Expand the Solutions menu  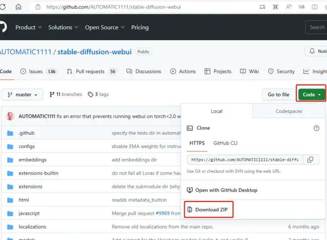[63, 27]
